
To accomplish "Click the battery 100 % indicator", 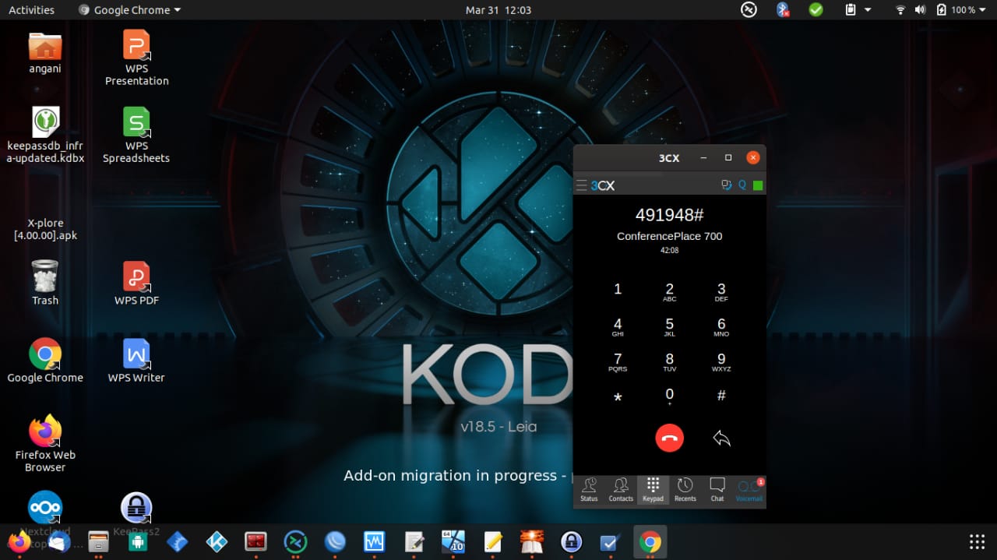I will coord(955,10).
